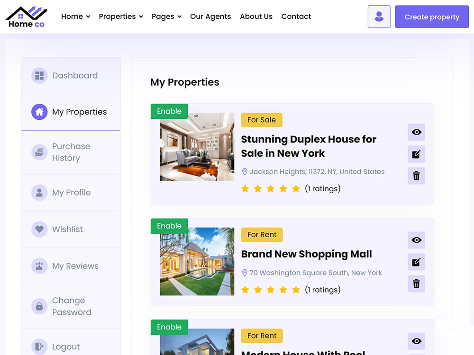Click the My Profile person icon
This screenshot has height=355, width=474.
click(39, 193)
